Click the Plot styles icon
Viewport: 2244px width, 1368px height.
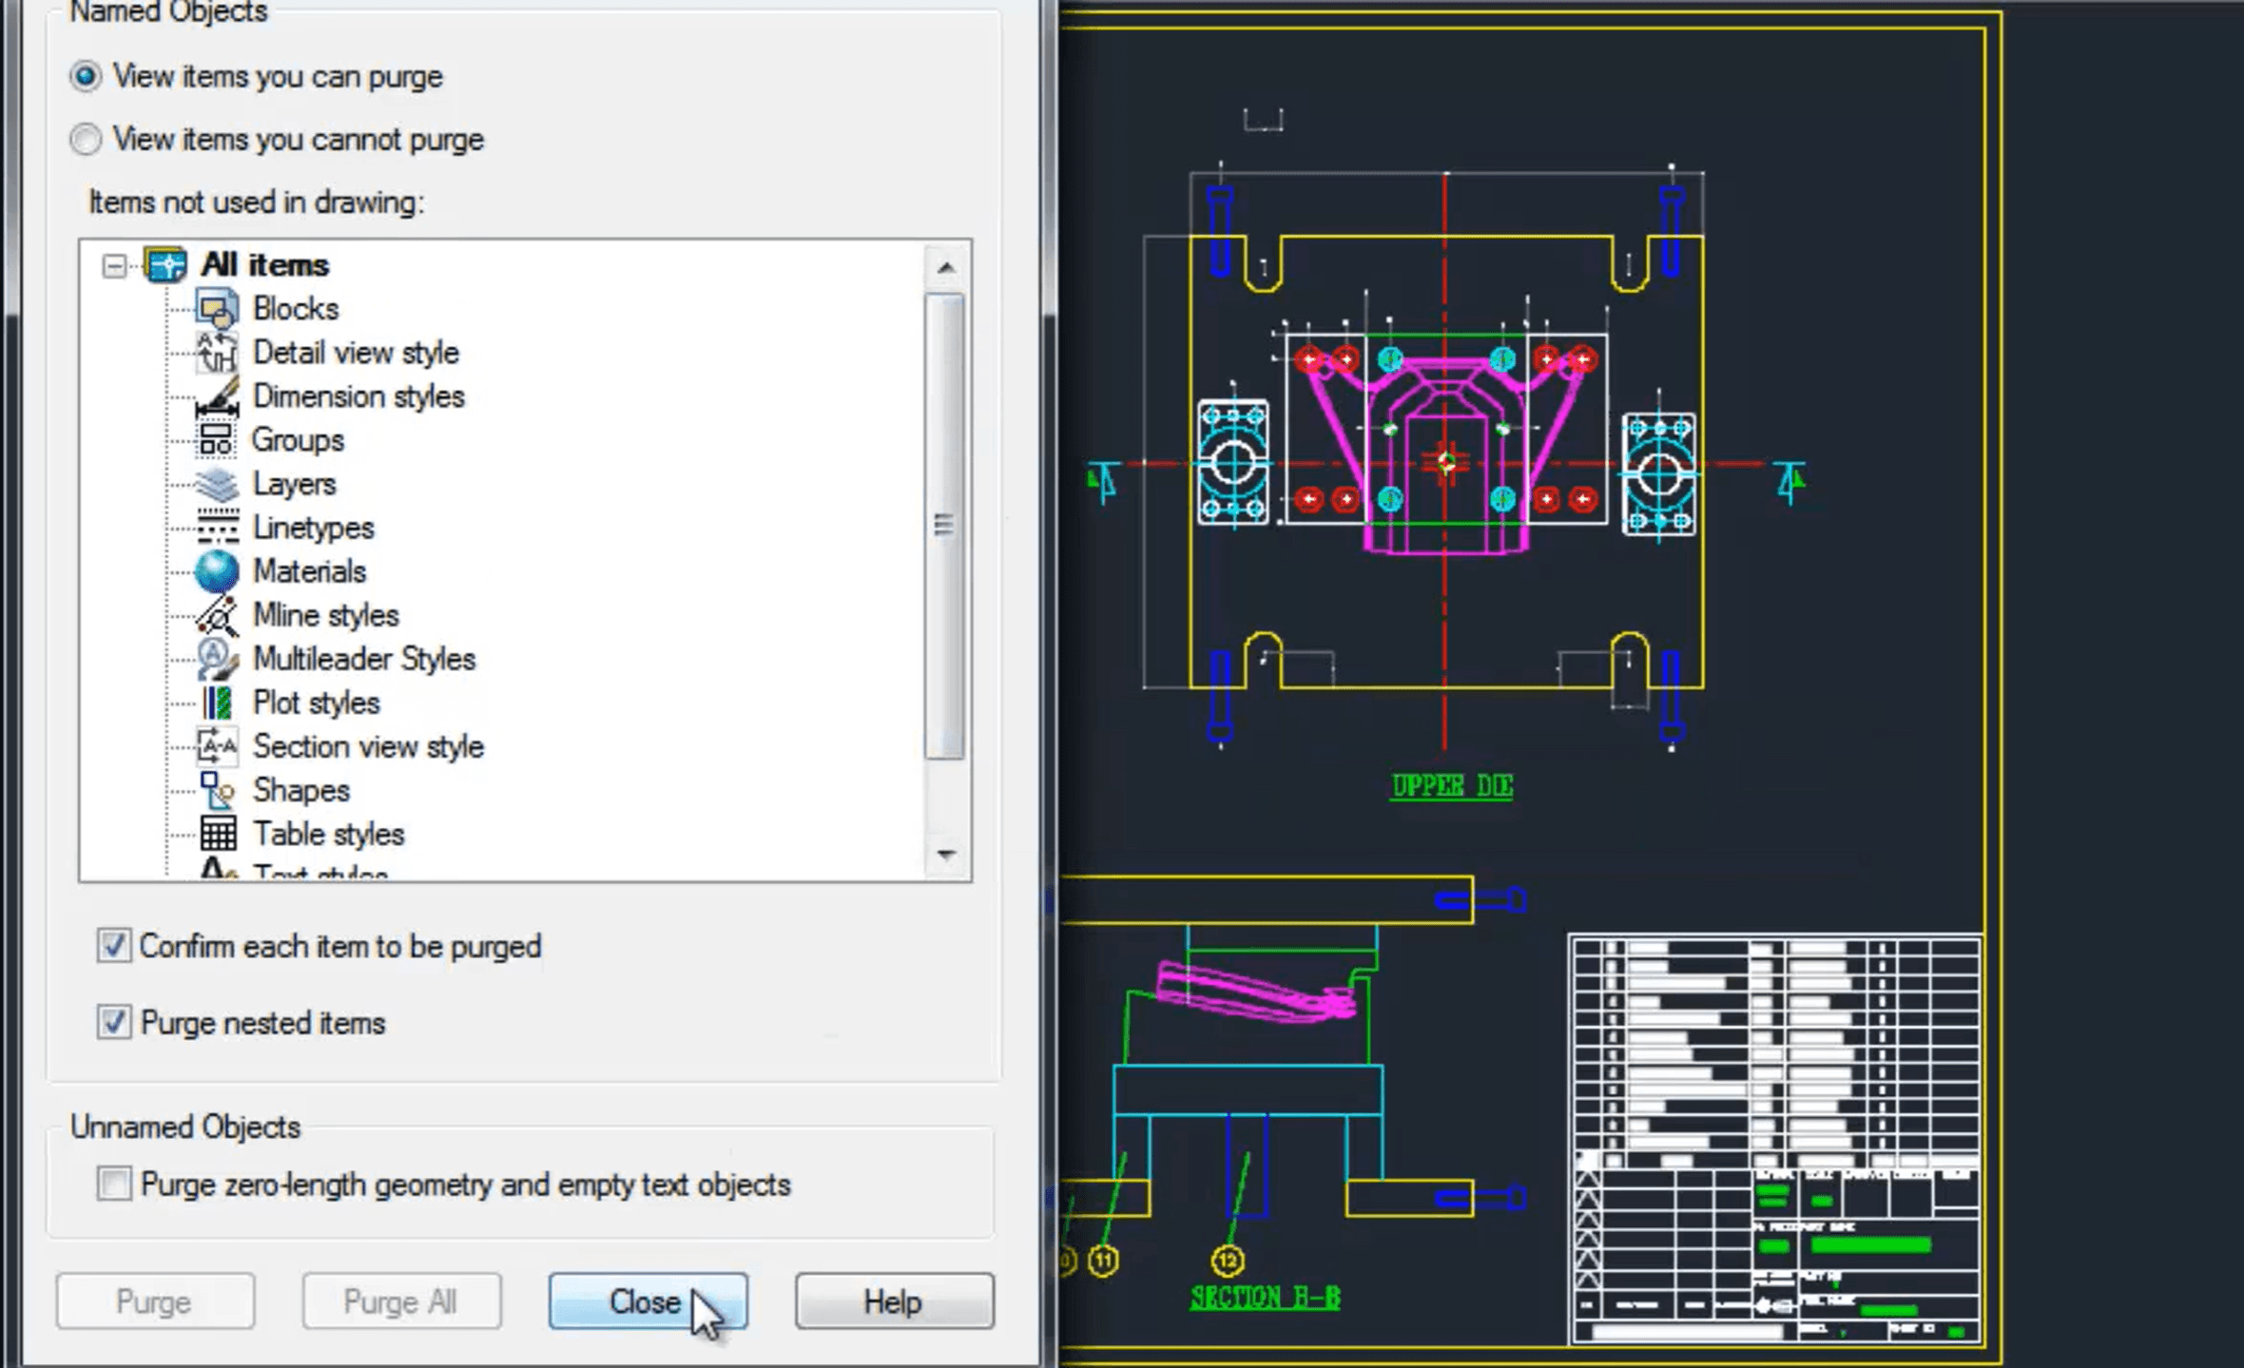click(x=217, y=703)
